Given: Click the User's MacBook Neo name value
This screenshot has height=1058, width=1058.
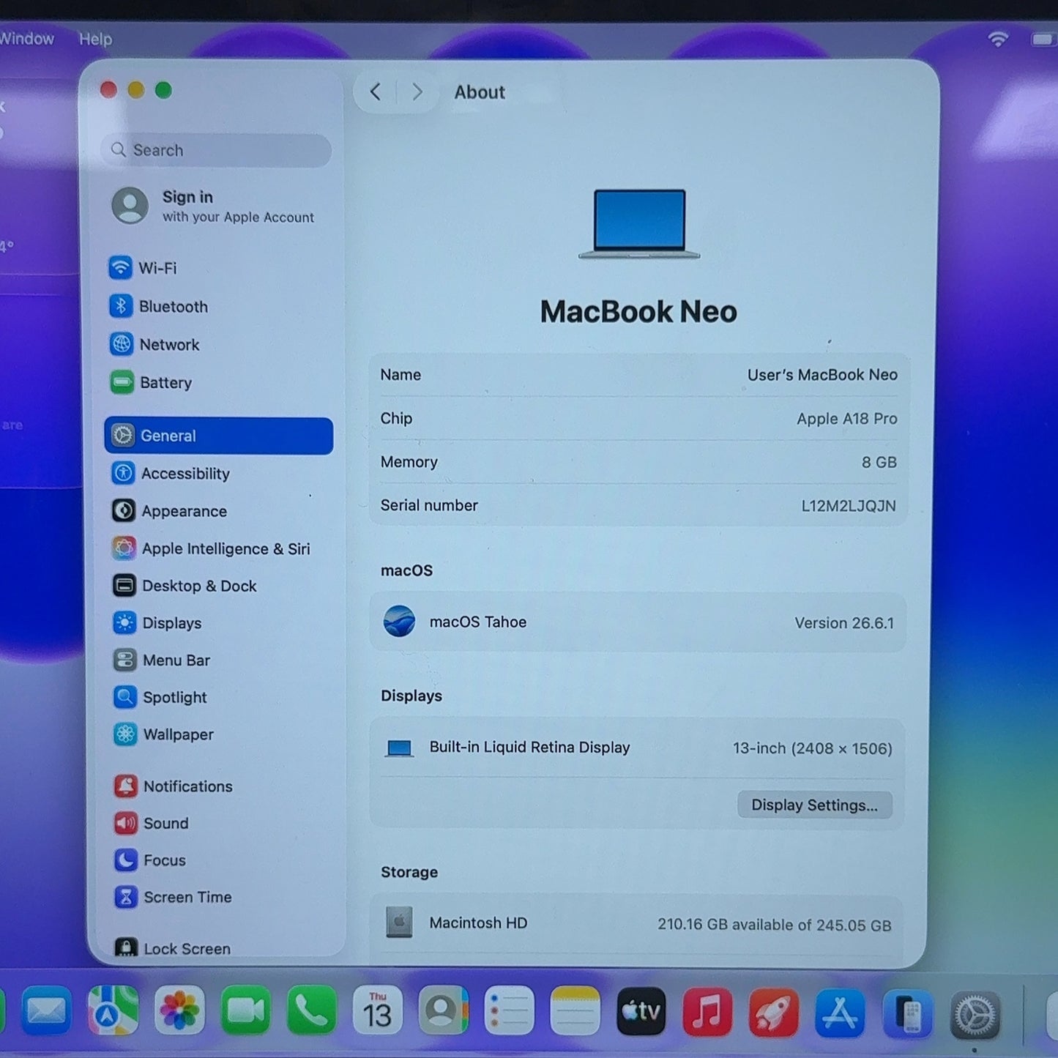Looking at the screenshot, I should click(x=822, y=375).
